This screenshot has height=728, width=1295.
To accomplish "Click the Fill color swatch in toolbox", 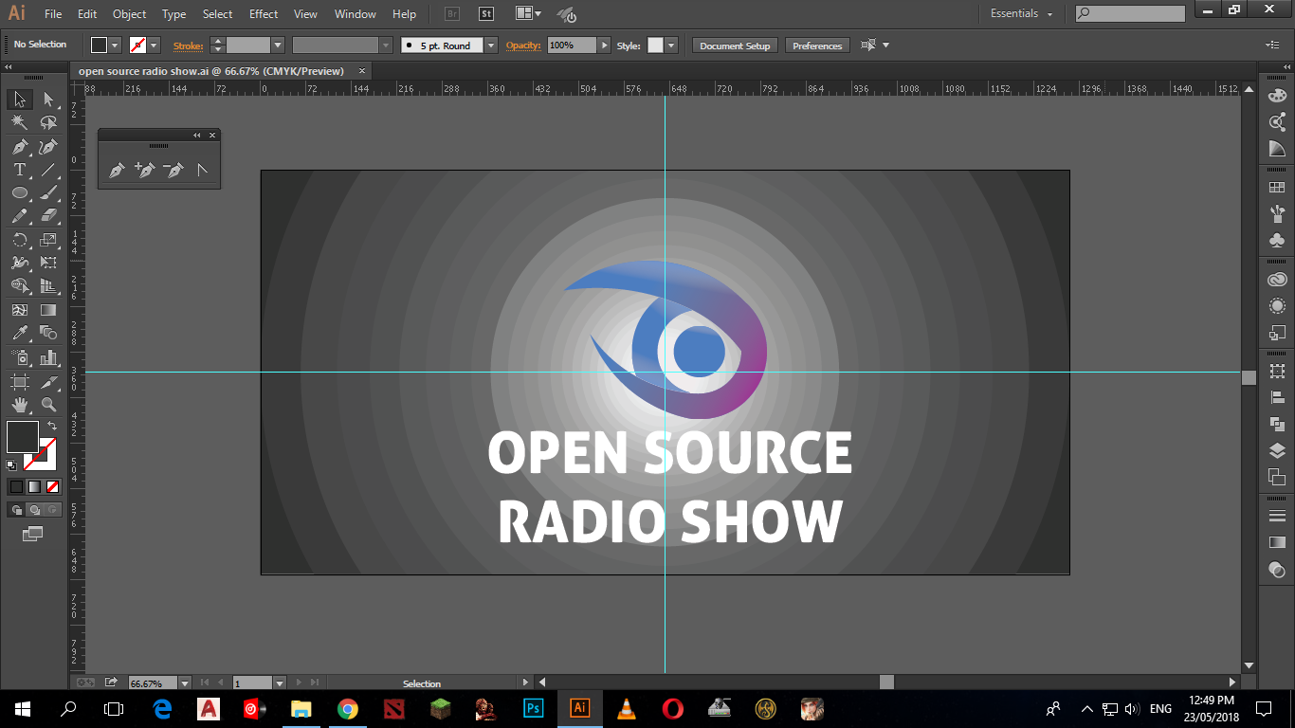I will pos(23,437).
